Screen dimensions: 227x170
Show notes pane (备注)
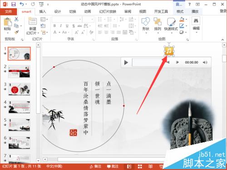95,166
